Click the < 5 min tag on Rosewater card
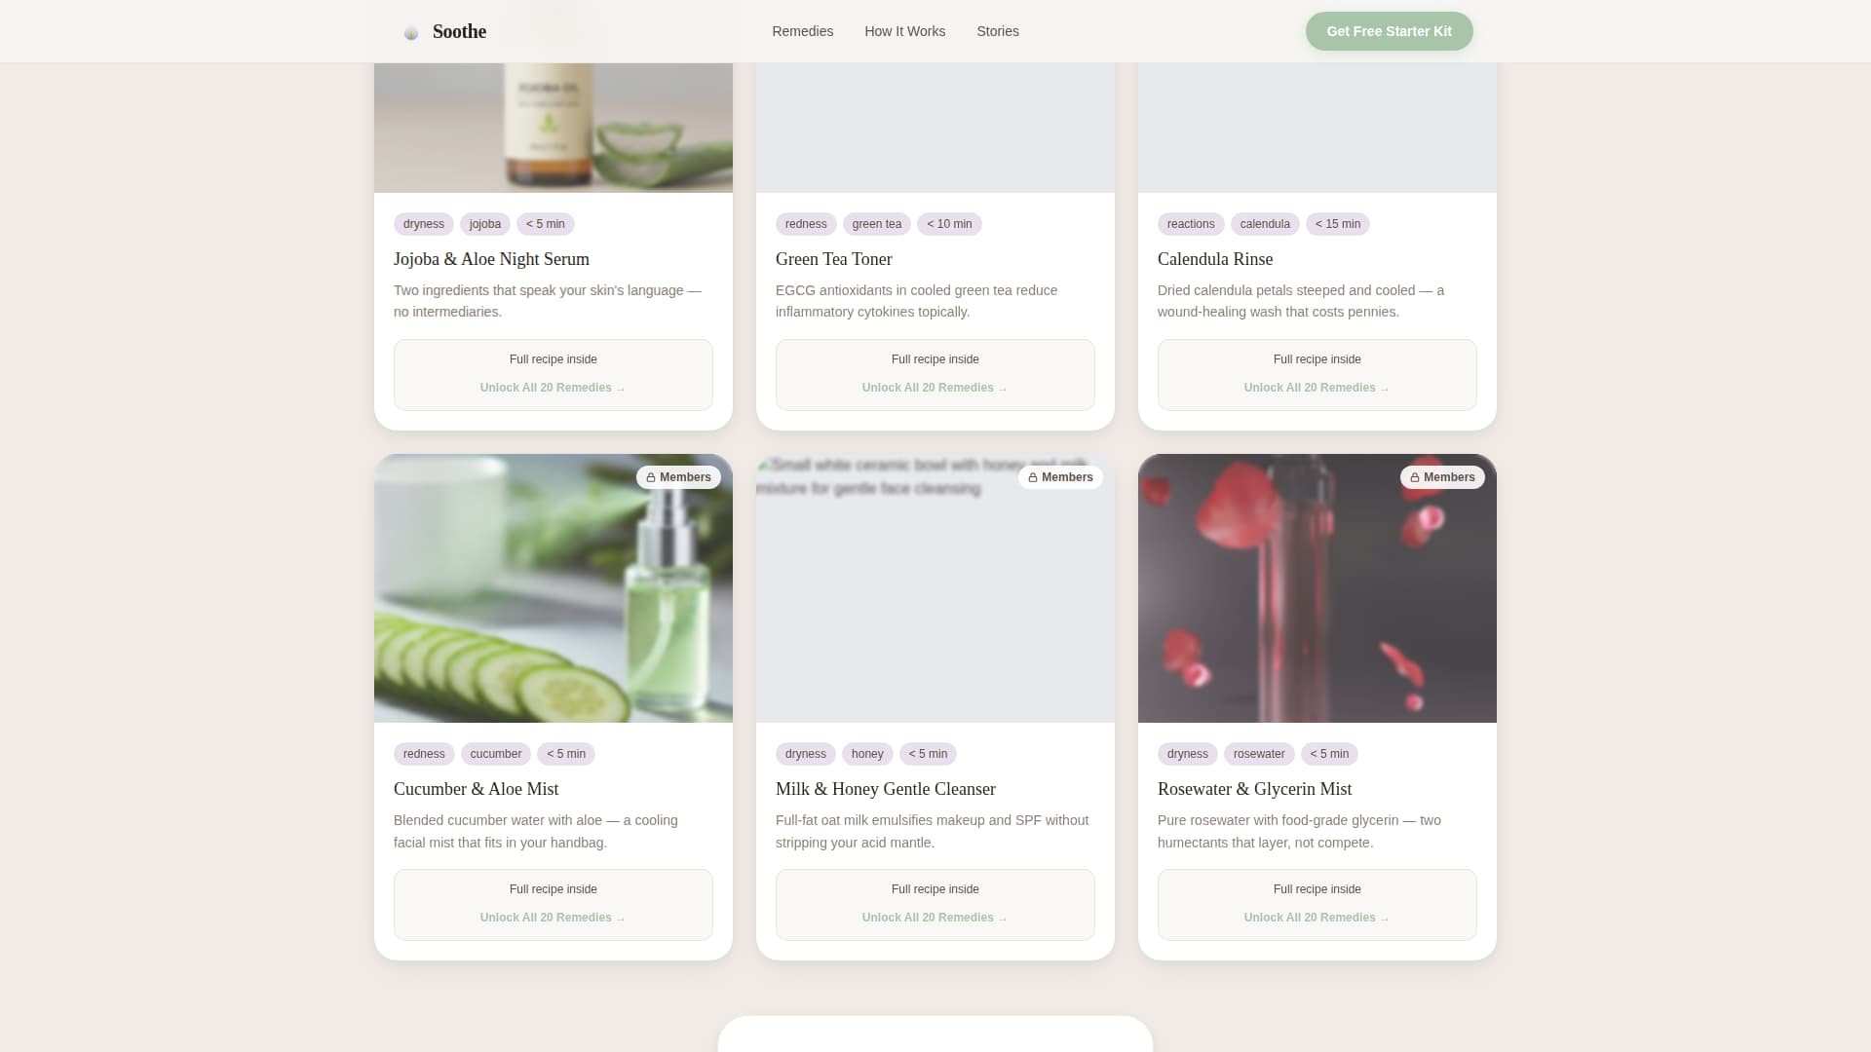This screenshot has height=1052, width=1871. coord(1330,754)
